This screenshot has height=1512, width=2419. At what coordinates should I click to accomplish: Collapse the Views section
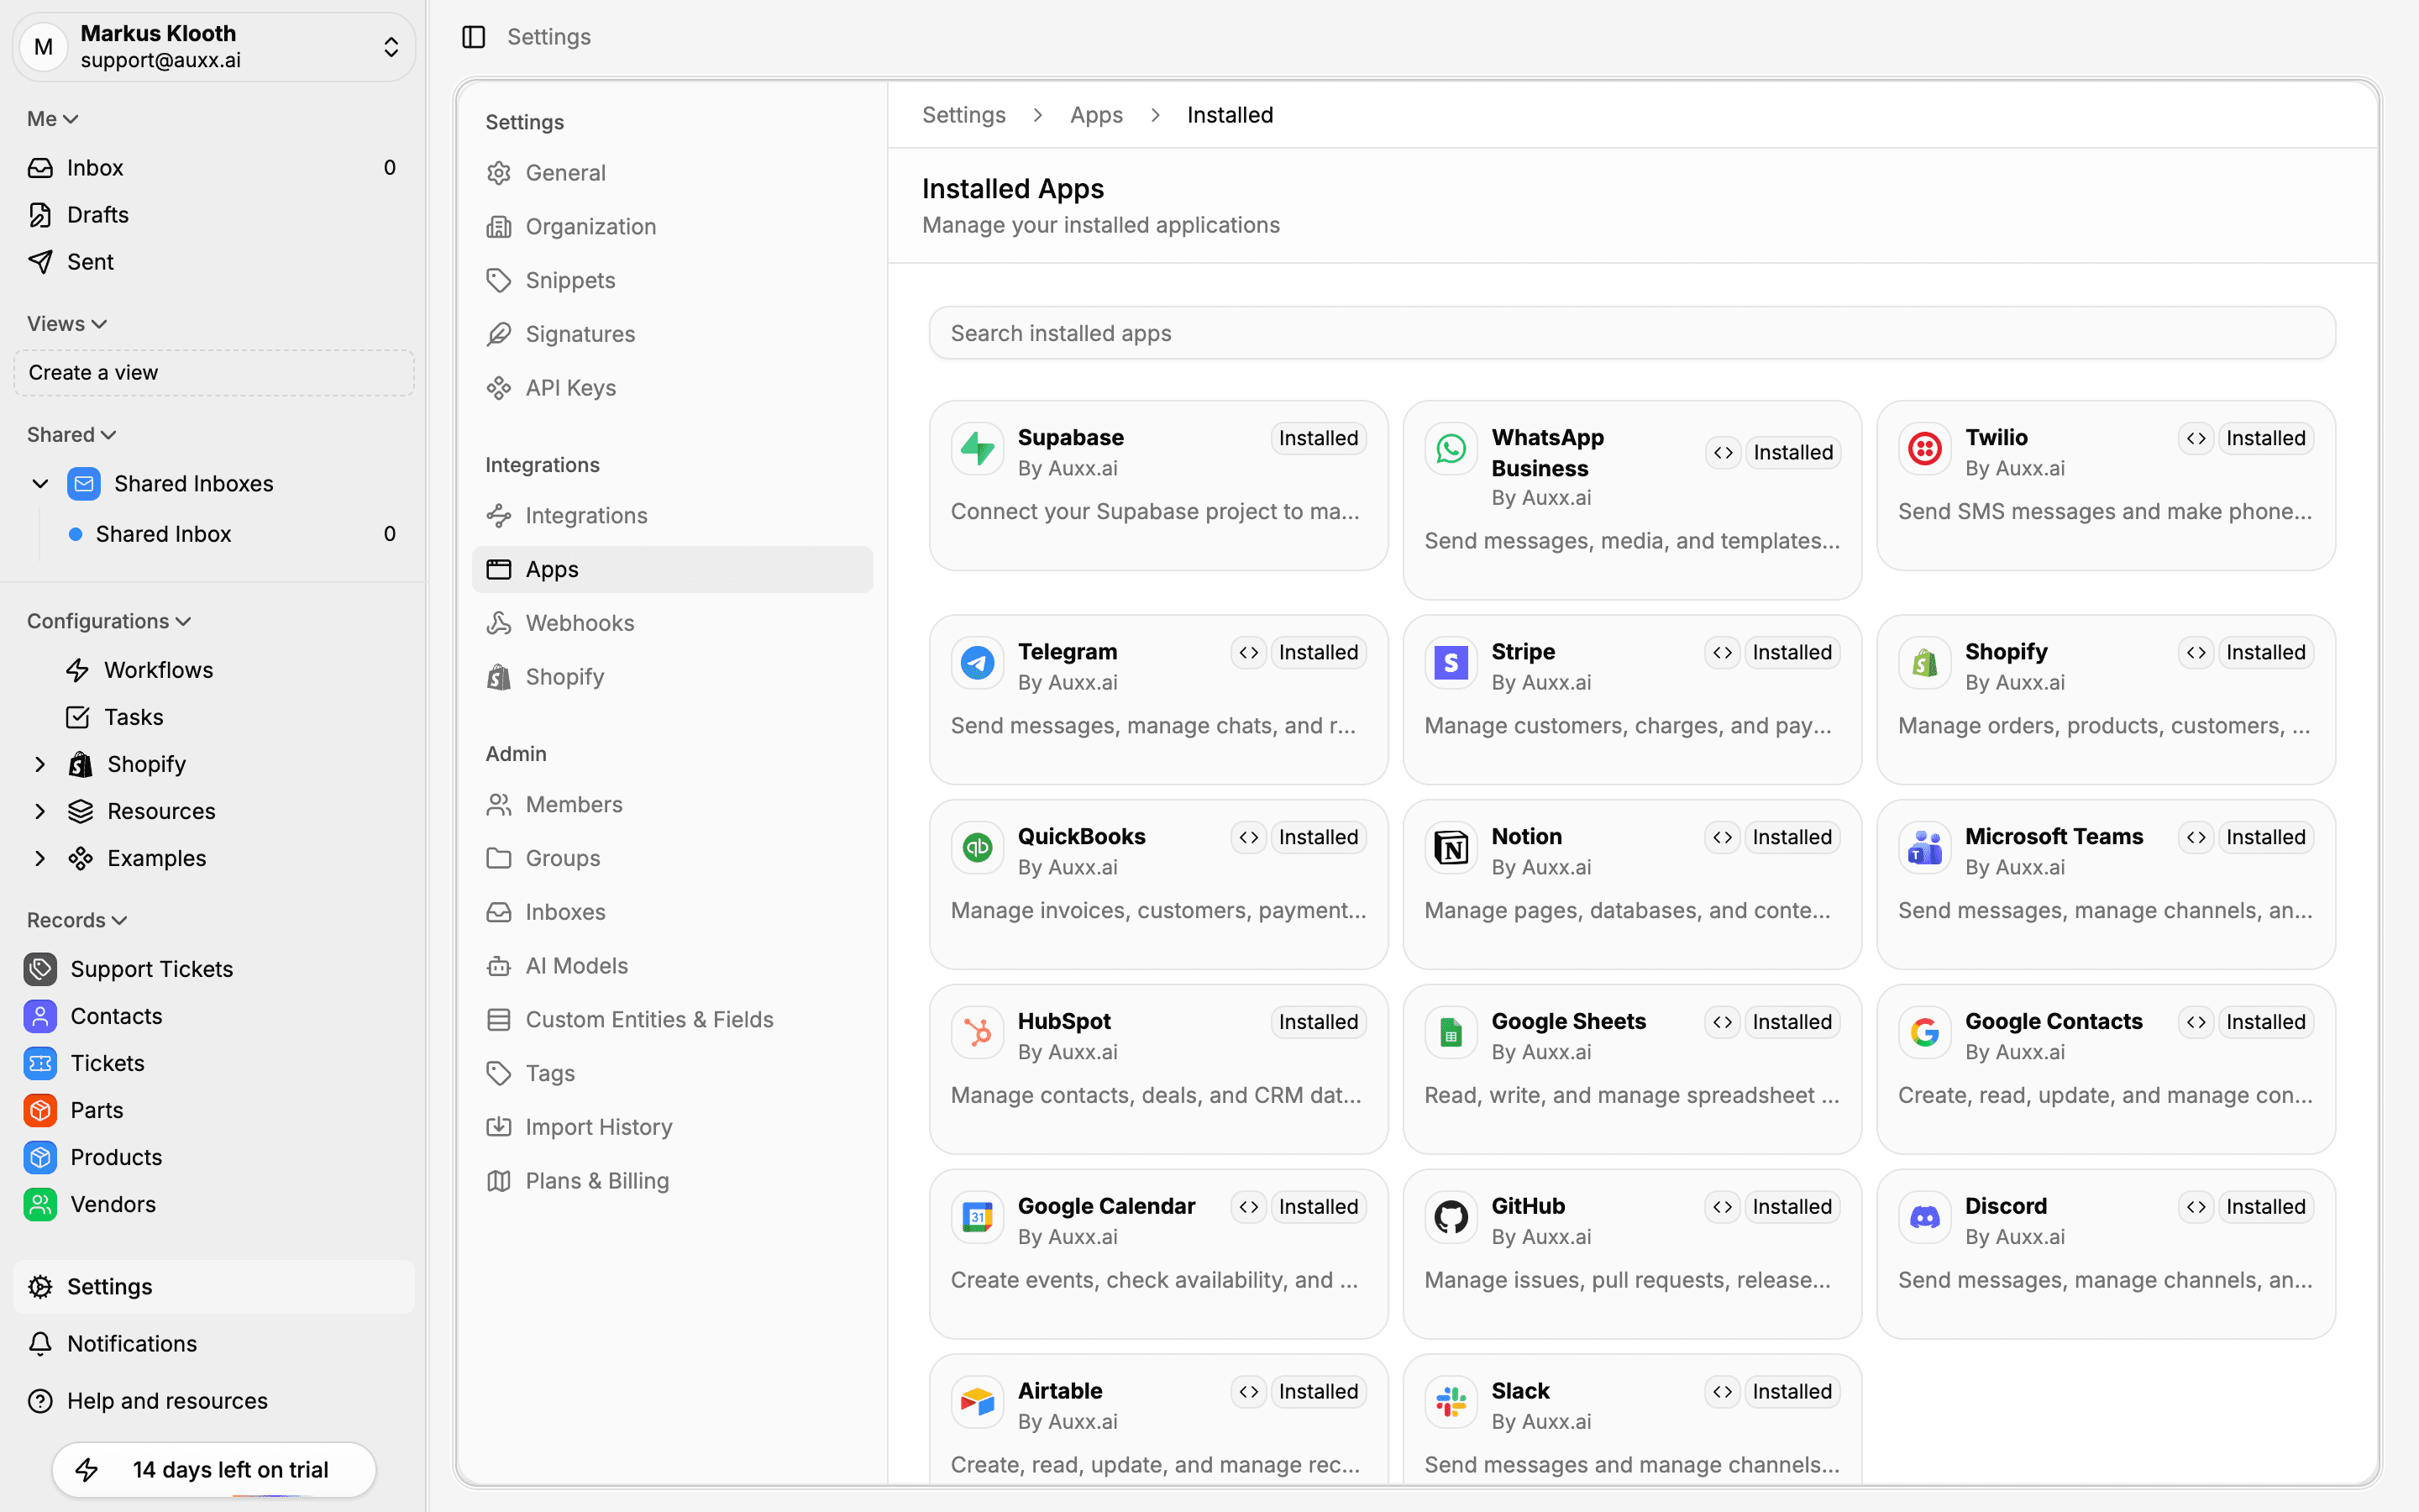click(x=66, y=324)
